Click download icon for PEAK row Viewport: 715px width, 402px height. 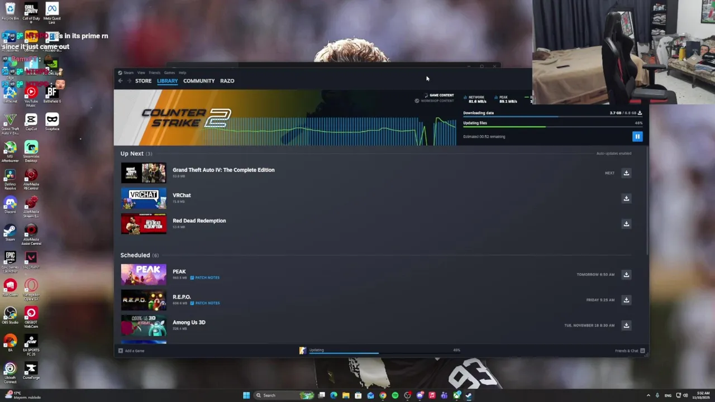click(x=626, y=275)
